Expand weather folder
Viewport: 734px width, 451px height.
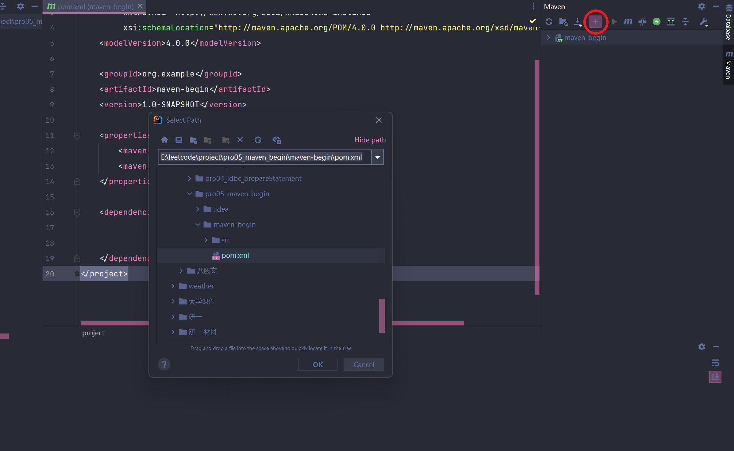(x=173, y=286)
